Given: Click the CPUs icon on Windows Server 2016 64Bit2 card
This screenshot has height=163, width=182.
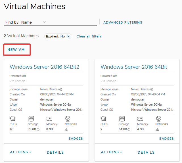Looking at the screenshot, I should tap(12, 119).
